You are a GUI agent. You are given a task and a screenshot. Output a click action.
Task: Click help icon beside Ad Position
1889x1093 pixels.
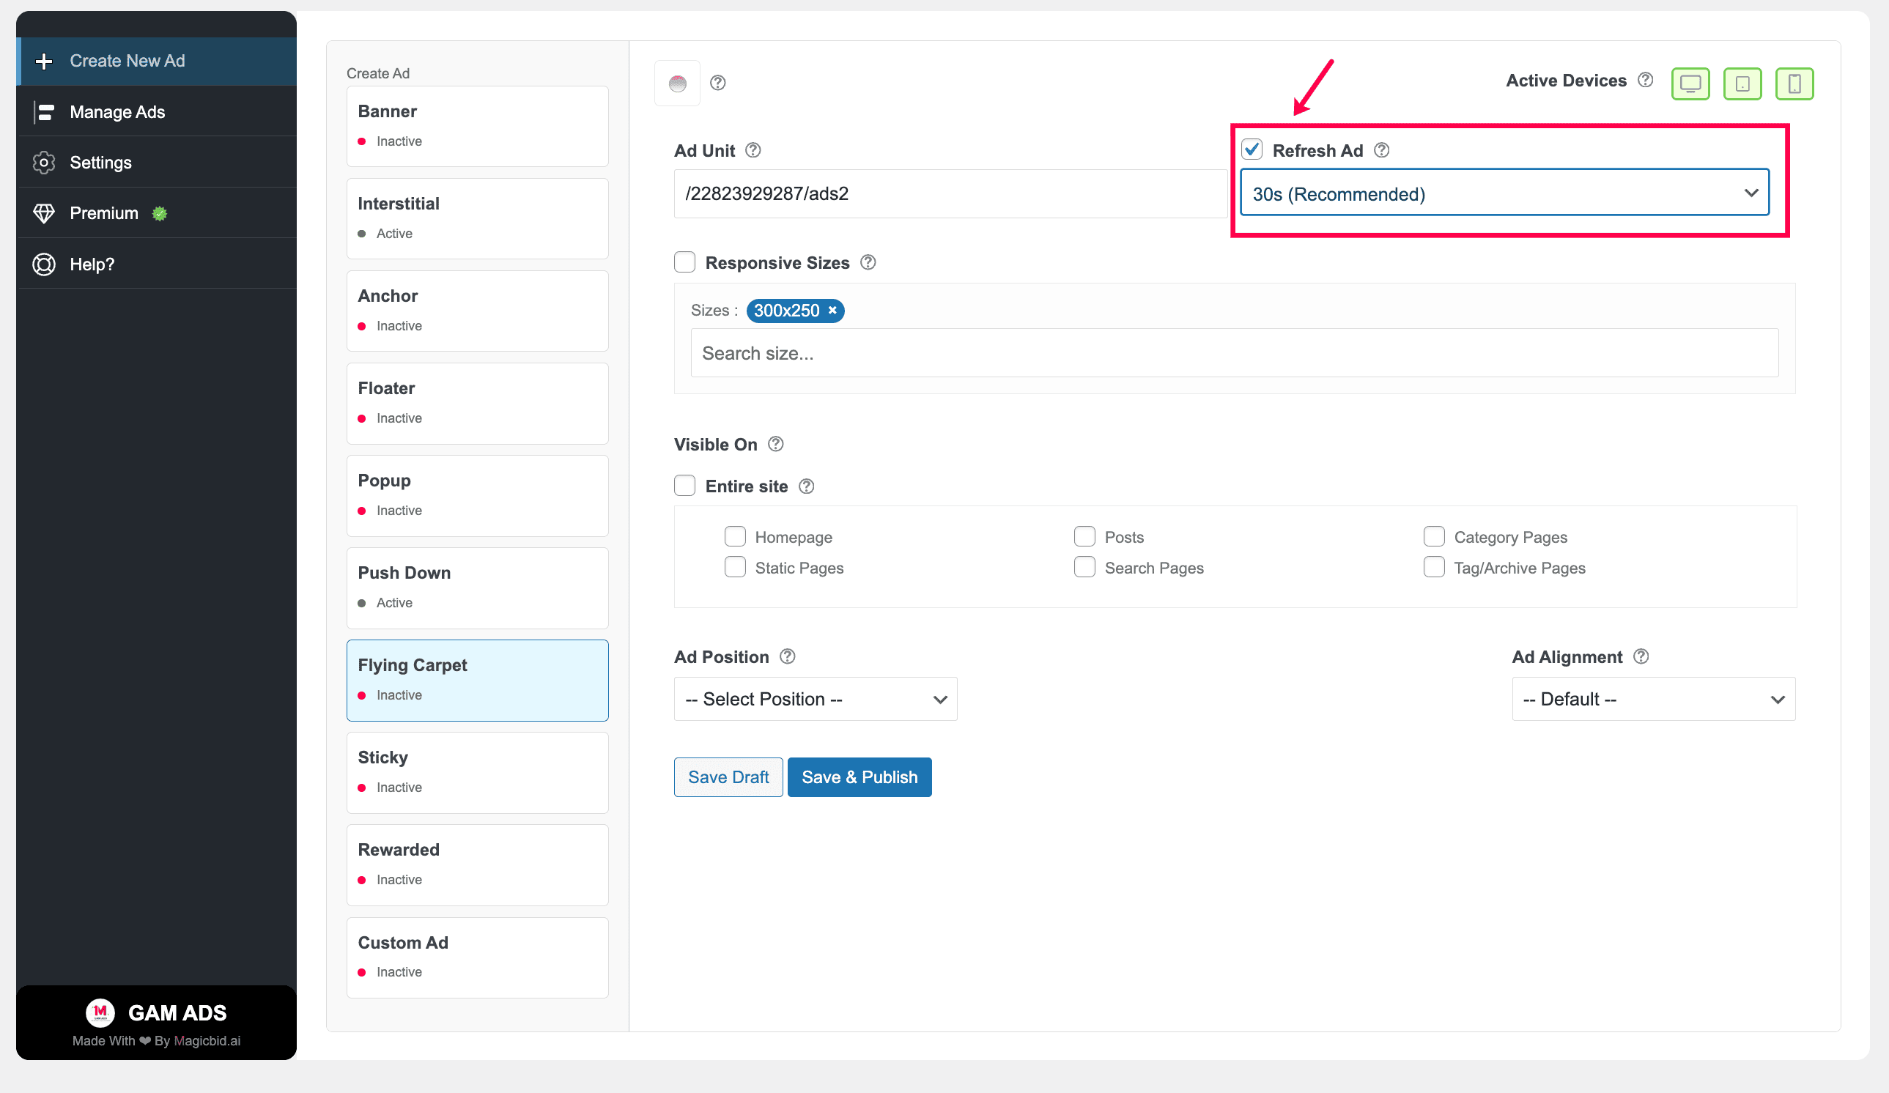787,656
